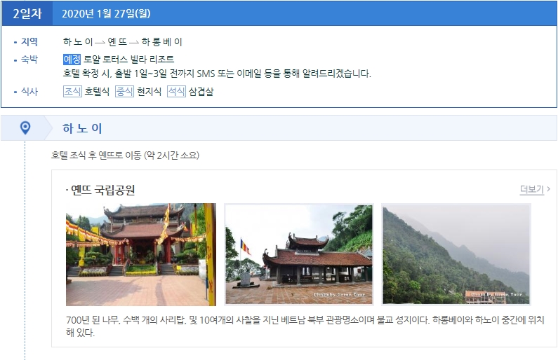Open the middle pagoda photo with flag
The width and height of the screenshot is (558, 360).
299,254
